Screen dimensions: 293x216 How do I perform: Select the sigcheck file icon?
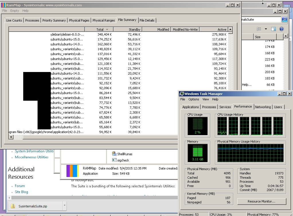[x=114, y=160]
